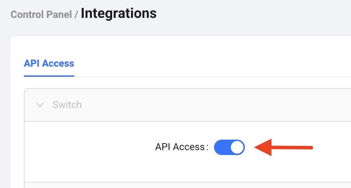Screen dimensions: 351x188
Task: Click the tab bar divider right of API Access
Action: pyautogui.click(x=210, y=76)
